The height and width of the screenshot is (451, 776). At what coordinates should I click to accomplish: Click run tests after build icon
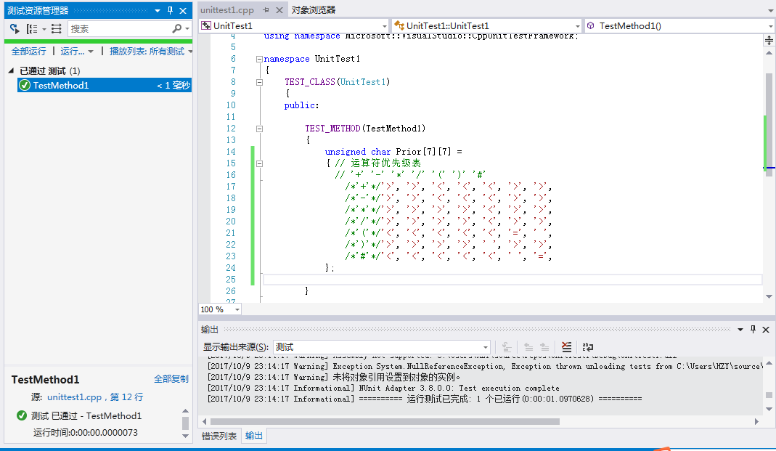point(15,29)
